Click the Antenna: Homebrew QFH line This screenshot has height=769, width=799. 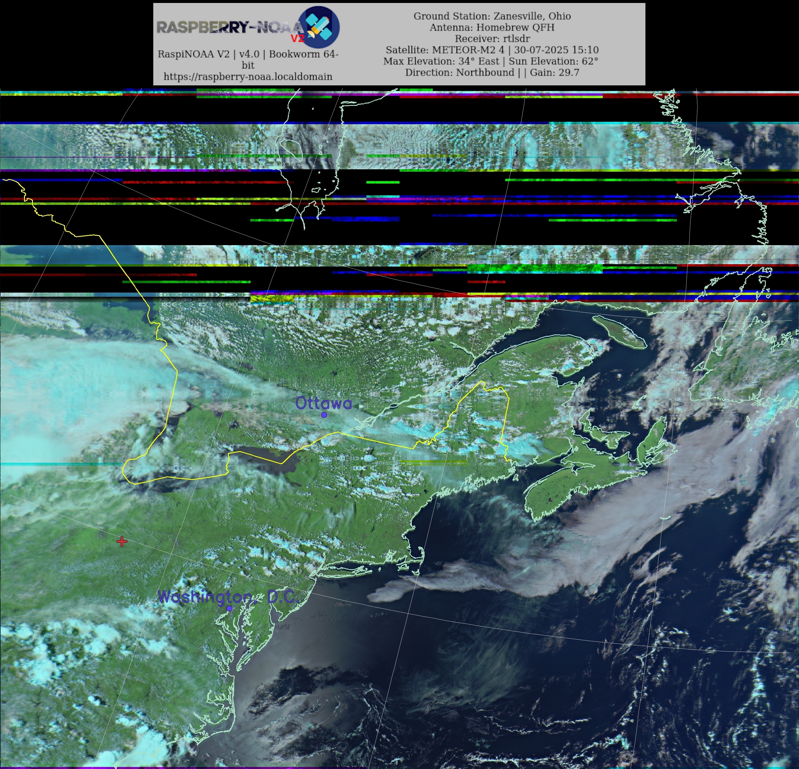492,27
